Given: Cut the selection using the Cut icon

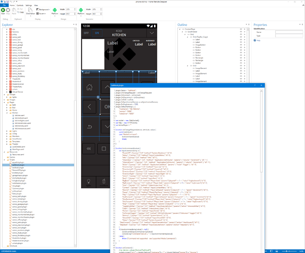Looking at the screenshot, I should click(x=18, y=9).
